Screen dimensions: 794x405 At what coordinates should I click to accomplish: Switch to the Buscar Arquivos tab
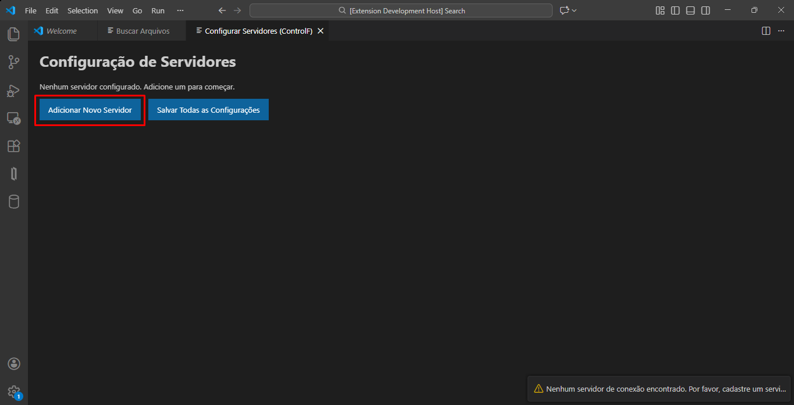coord(142,31)
